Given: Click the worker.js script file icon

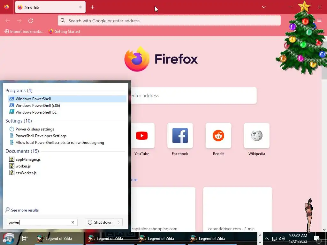Looking at the screenshot, I should pyautogui.click(x=12, y=166).
